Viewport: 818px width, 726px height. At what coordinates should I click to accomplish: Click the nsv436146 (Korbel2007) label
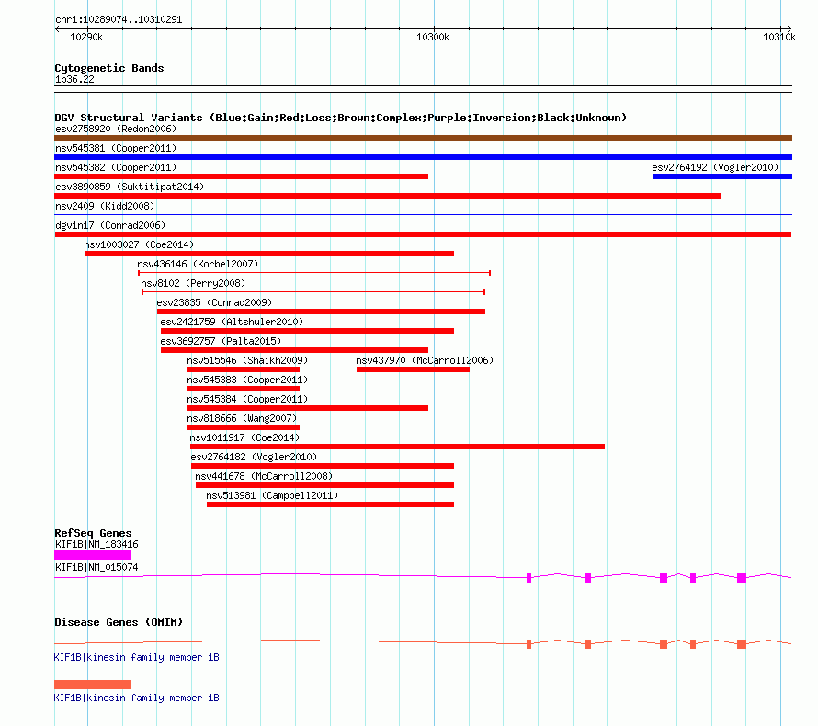[x=198, y=264]
